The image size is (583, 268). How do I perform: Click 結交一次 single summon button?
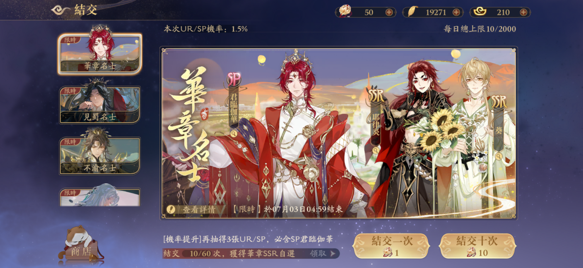pyautogui.click(x=391, y=246)
